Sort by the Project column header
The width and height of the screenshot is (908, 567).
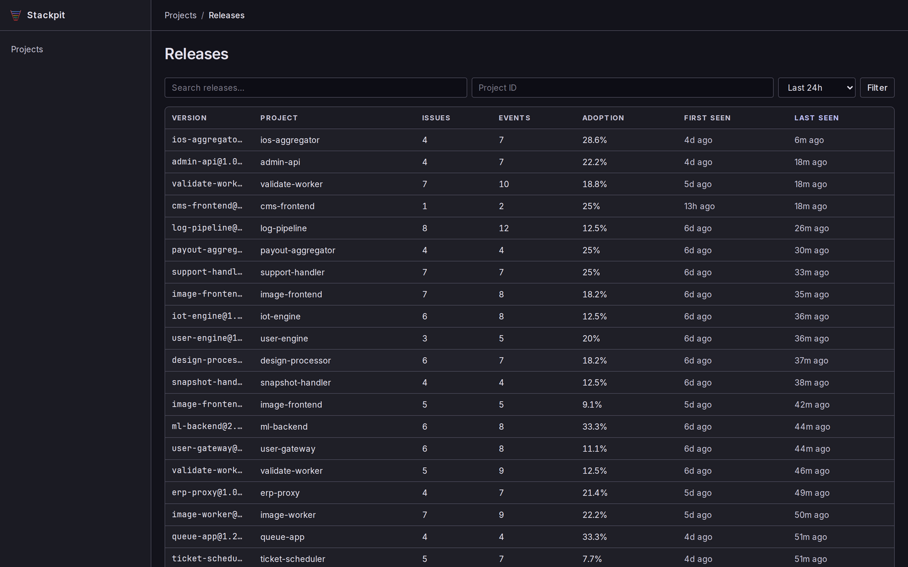[x=279, y=118]
